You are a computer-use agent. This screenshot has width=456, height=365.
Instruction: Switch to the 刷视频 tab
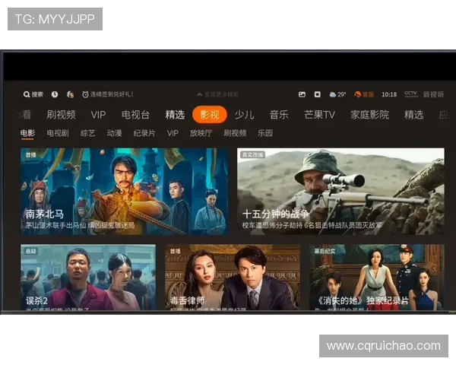(x=61, y=115)
